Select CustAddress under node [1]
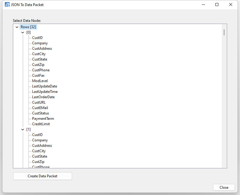Viewport: 240px width, 195px height. tap(42, 146)
